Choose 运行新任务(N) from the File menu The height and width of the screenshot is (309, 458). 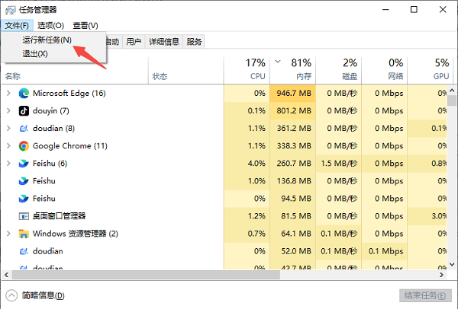tap(47, 40)
